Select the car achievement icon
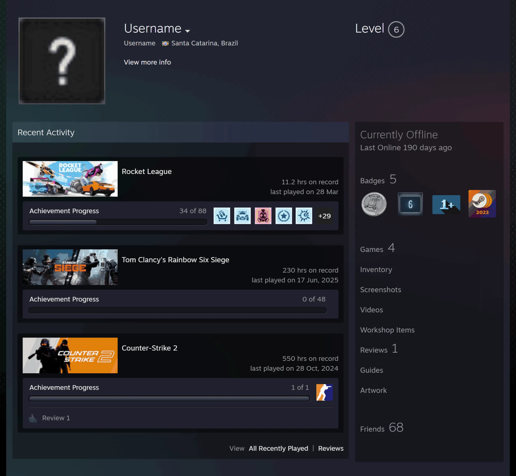Viewport: 516px width, 476px height. [242, 216]
